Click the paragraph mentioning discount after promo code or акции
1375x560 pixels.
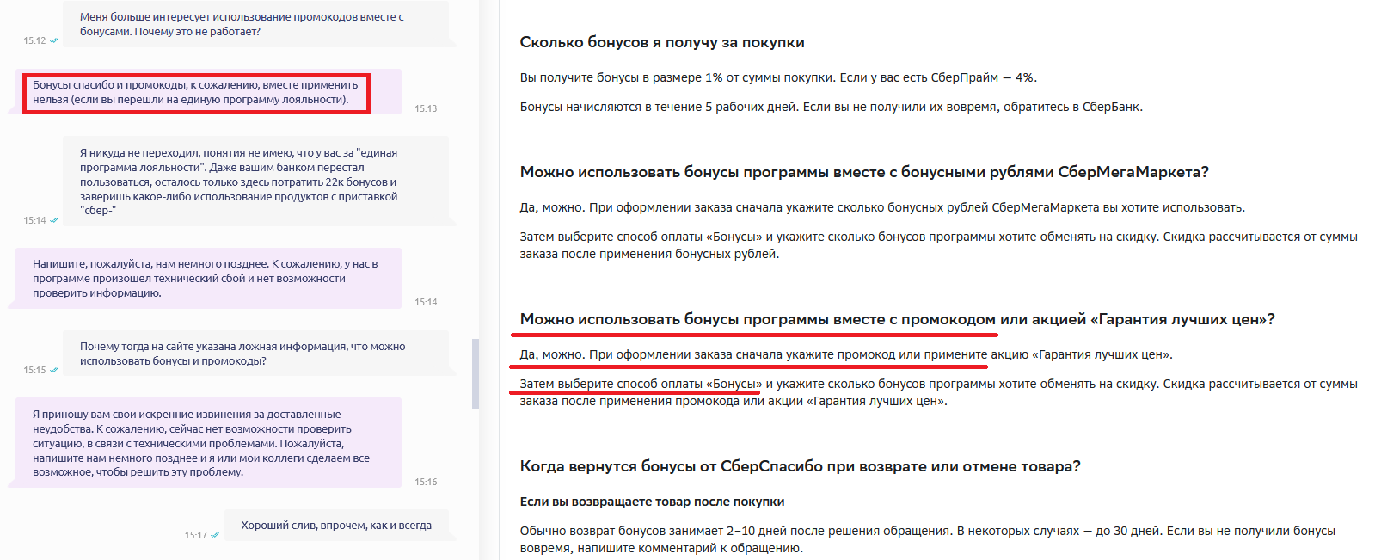939,392
